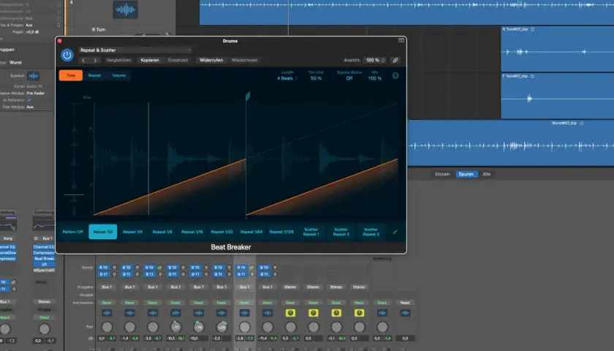Go to next preset with right arrow
The image size is (614, 351).
95,60
